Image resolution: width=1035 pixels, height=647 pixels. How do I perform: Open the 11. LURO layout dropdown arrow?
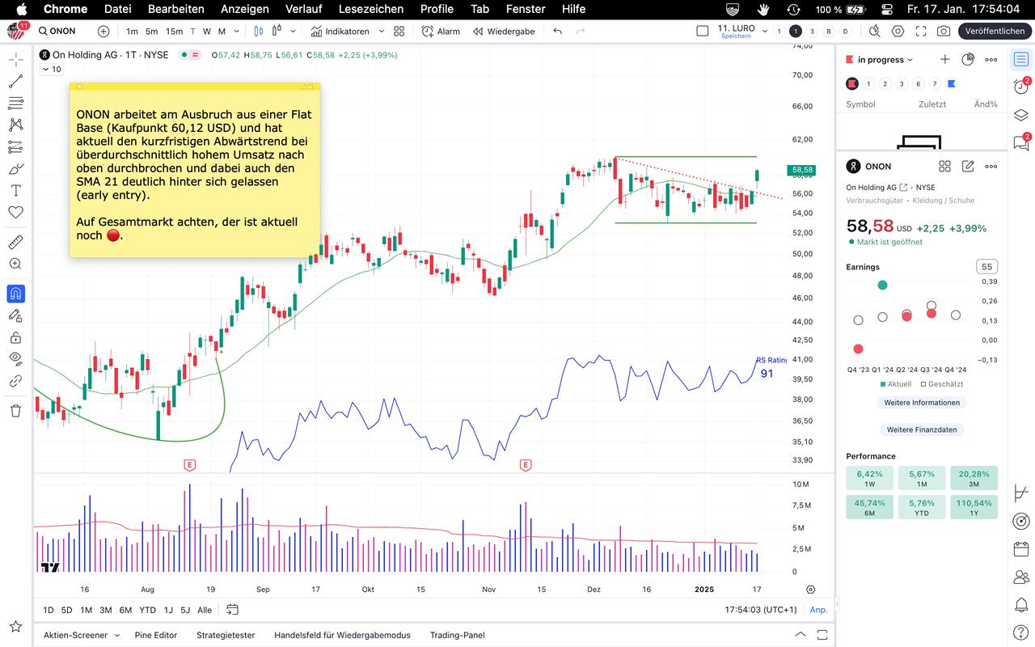(765, 32)
